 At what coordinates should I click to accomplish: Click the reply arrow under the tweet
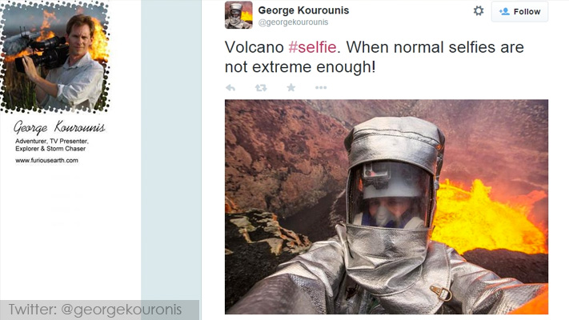(230, 88)
